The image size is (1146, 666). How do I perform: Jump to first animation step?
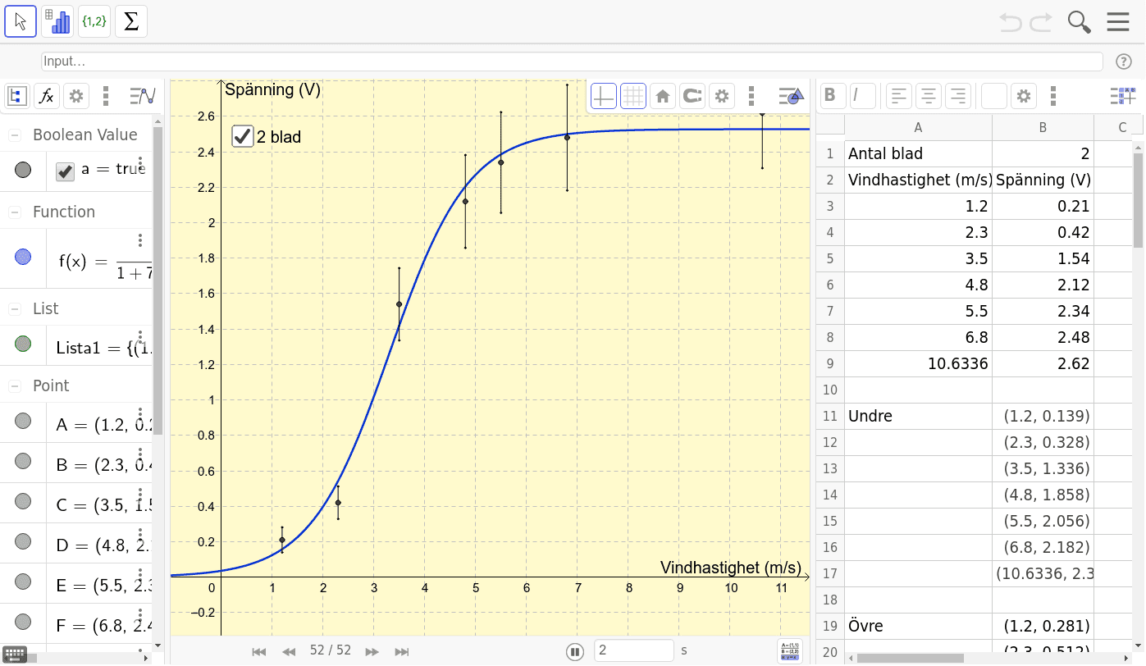(x=259, y=650)
